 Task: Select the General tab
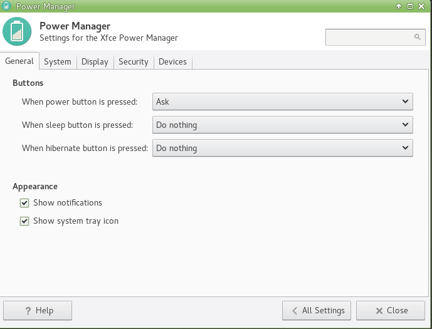[x=19, y=61]
